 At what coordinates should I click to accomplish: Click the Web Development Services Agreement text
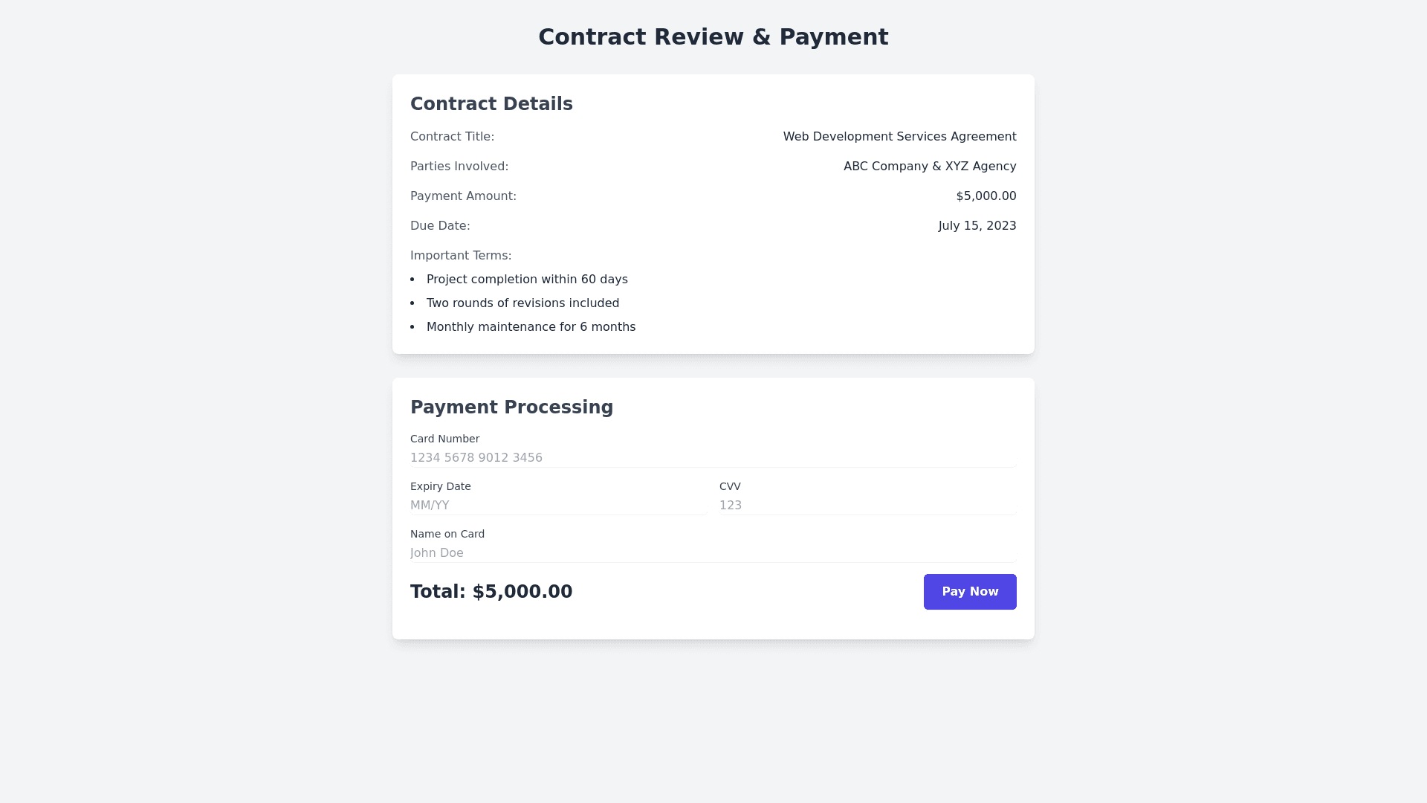pyautogui.click(x=899, y=137)
